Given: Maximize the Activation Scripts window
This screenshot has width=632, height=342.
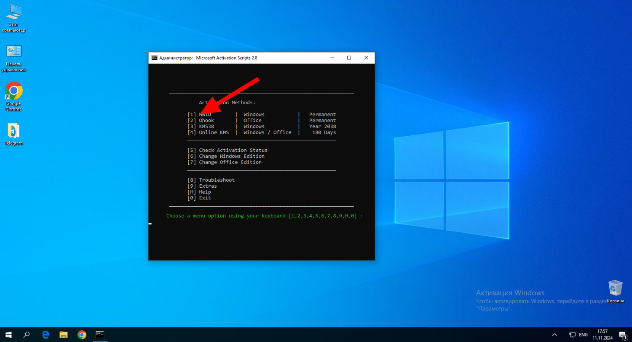Looking at the screenshot, I should tap(349, 58).
